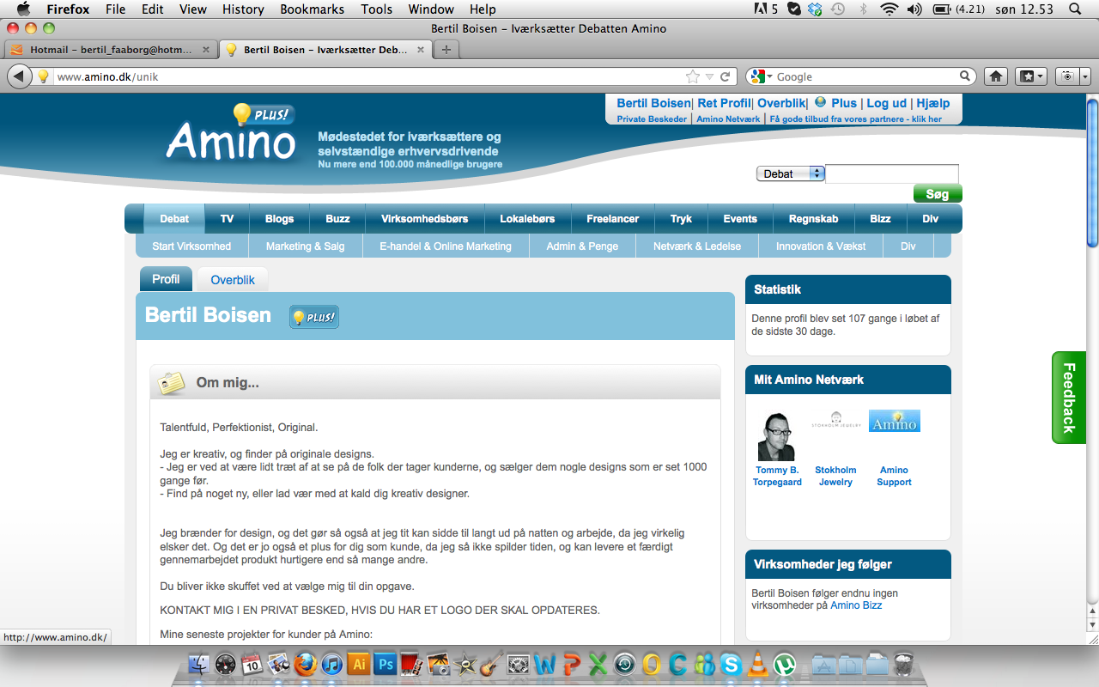The image size is (1099, 687).
Task: Click the Time Machine menu bar icon
Action: (837, 9)
